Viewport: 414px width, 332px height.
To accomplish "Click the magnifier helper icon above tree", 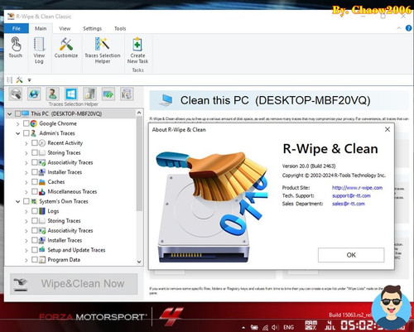I will (16, 94).
